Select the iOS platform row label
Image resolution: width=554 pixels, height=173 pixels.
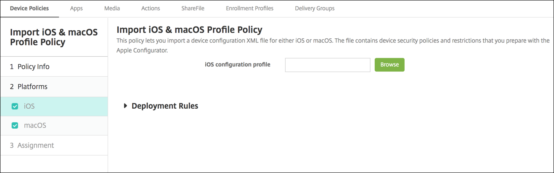(29, 107)
